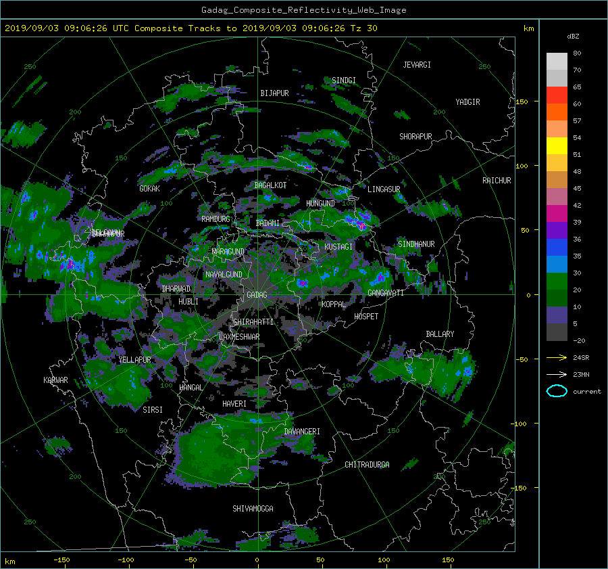Click the DHARWAD city label
Image resolution: width=608 pixels, height=569 pixels.
pos(176,289)
